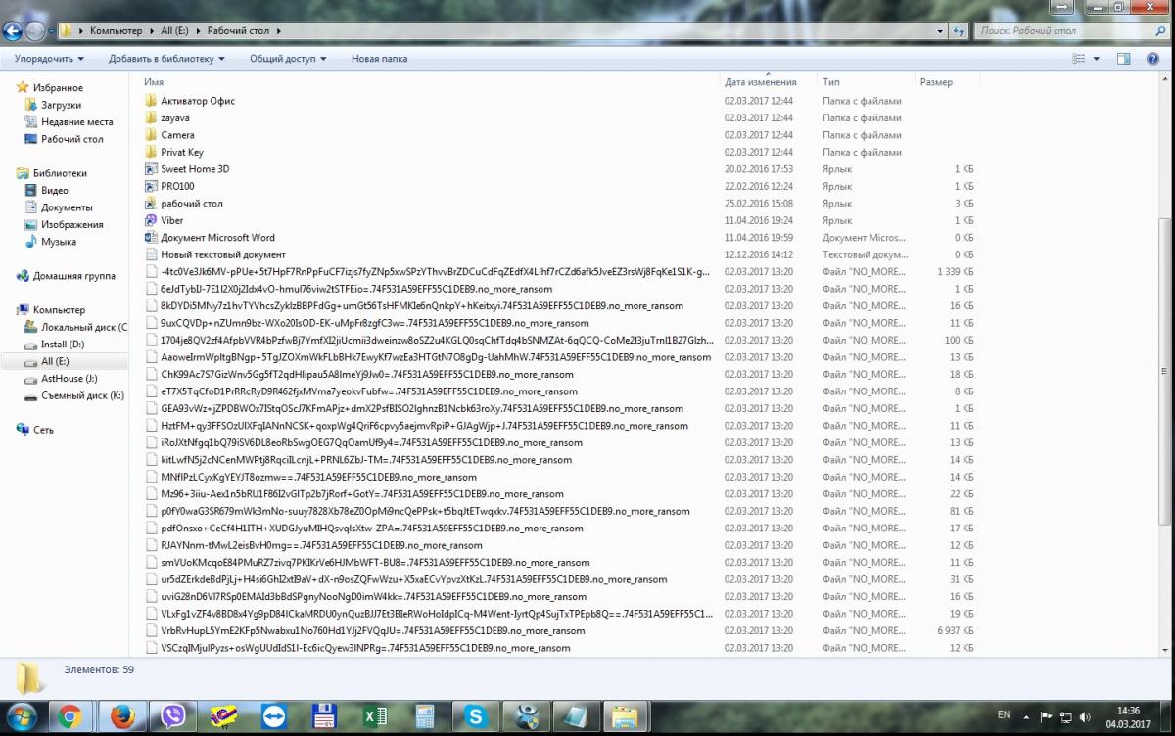This screenshot has width=1175, height=736.
Task: Select Документ Microsoft Word file
Action: (x=217, y=238)
